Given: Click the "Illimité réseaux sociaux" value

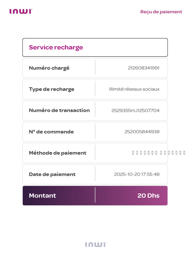Looking at the screenshot, I should [134, 89].
